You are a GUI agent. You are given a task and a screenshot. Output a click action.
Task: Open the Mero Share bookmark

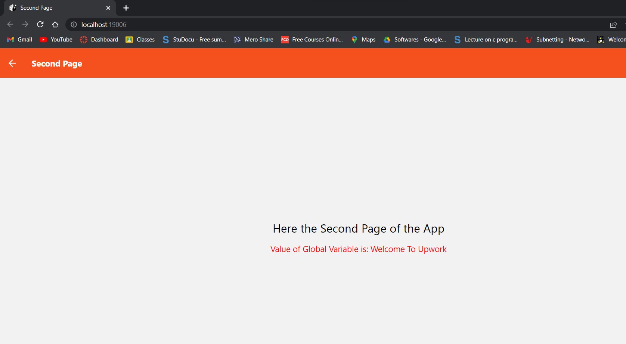pyautogui.click(x=254, y=40)
